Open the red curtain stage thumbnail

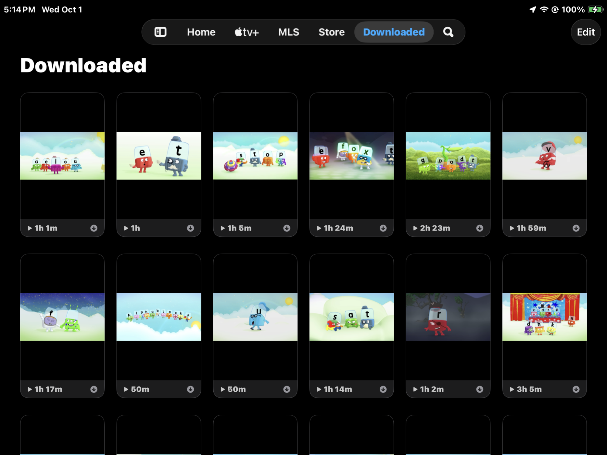click(x=544, y=317)
